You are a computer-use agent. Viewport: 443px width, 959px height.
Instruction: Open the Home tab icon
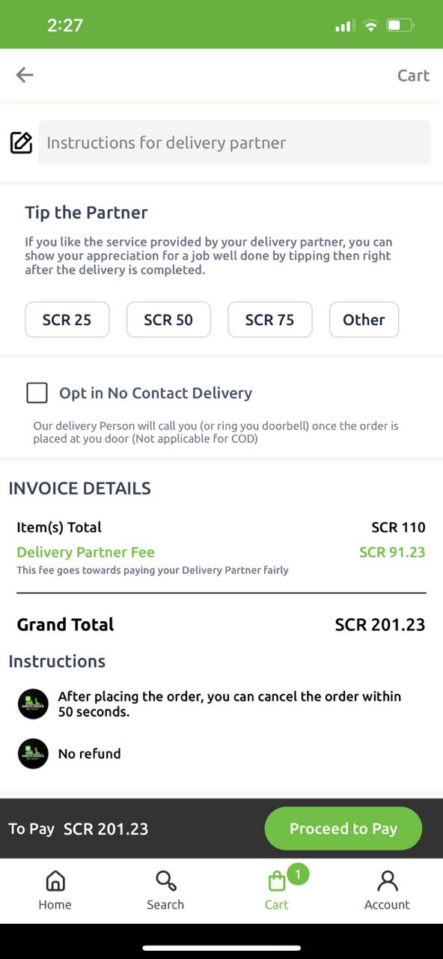click(x=55, y=880)
